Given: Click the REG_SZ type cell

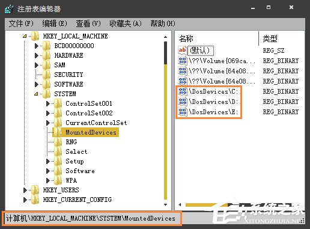Looking at the screenshot, I should pos(273,50).
